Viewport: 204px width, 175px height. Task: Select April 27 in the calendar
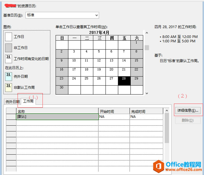pos(112,81)
